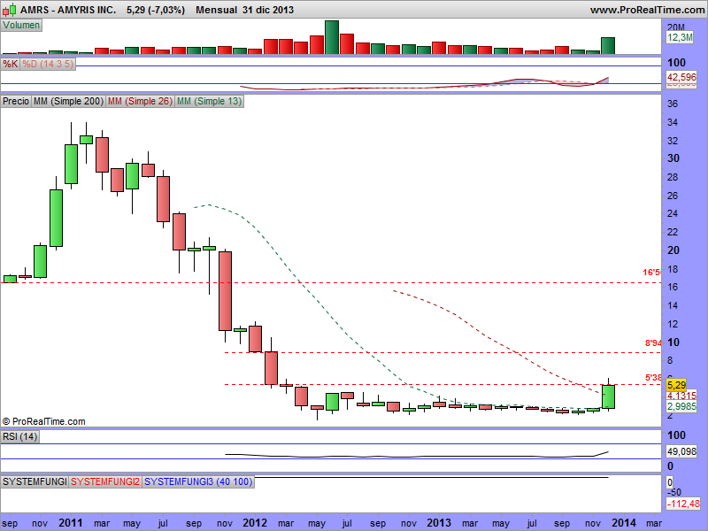Click the candlestick chart icon beside AMRS
The image size is (708, 531).
click(x=10, y=10)
